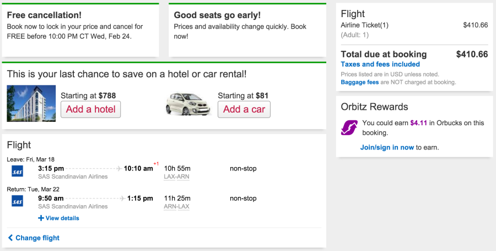Click the left chevron beside Change flight
The width and height of the screenshot is (496, 251).
pyautogui.click(x=10, y=238)
